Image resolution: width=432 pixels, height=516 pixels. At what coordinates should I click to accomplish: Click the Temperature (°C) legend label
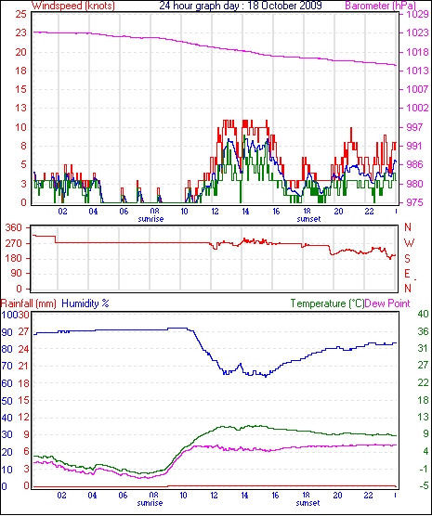[327, 303]
